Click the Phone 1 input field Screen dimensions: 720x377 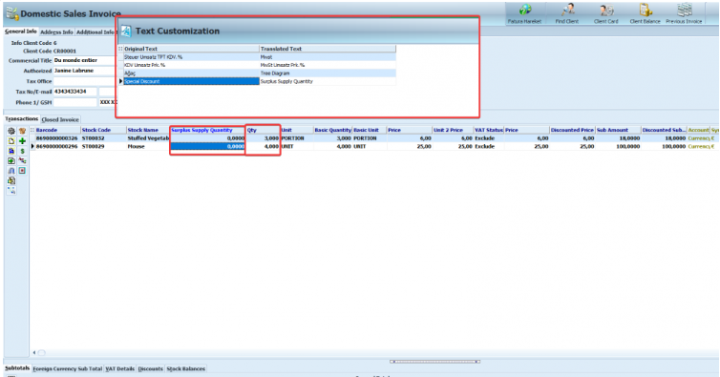[x=75, y=102]
